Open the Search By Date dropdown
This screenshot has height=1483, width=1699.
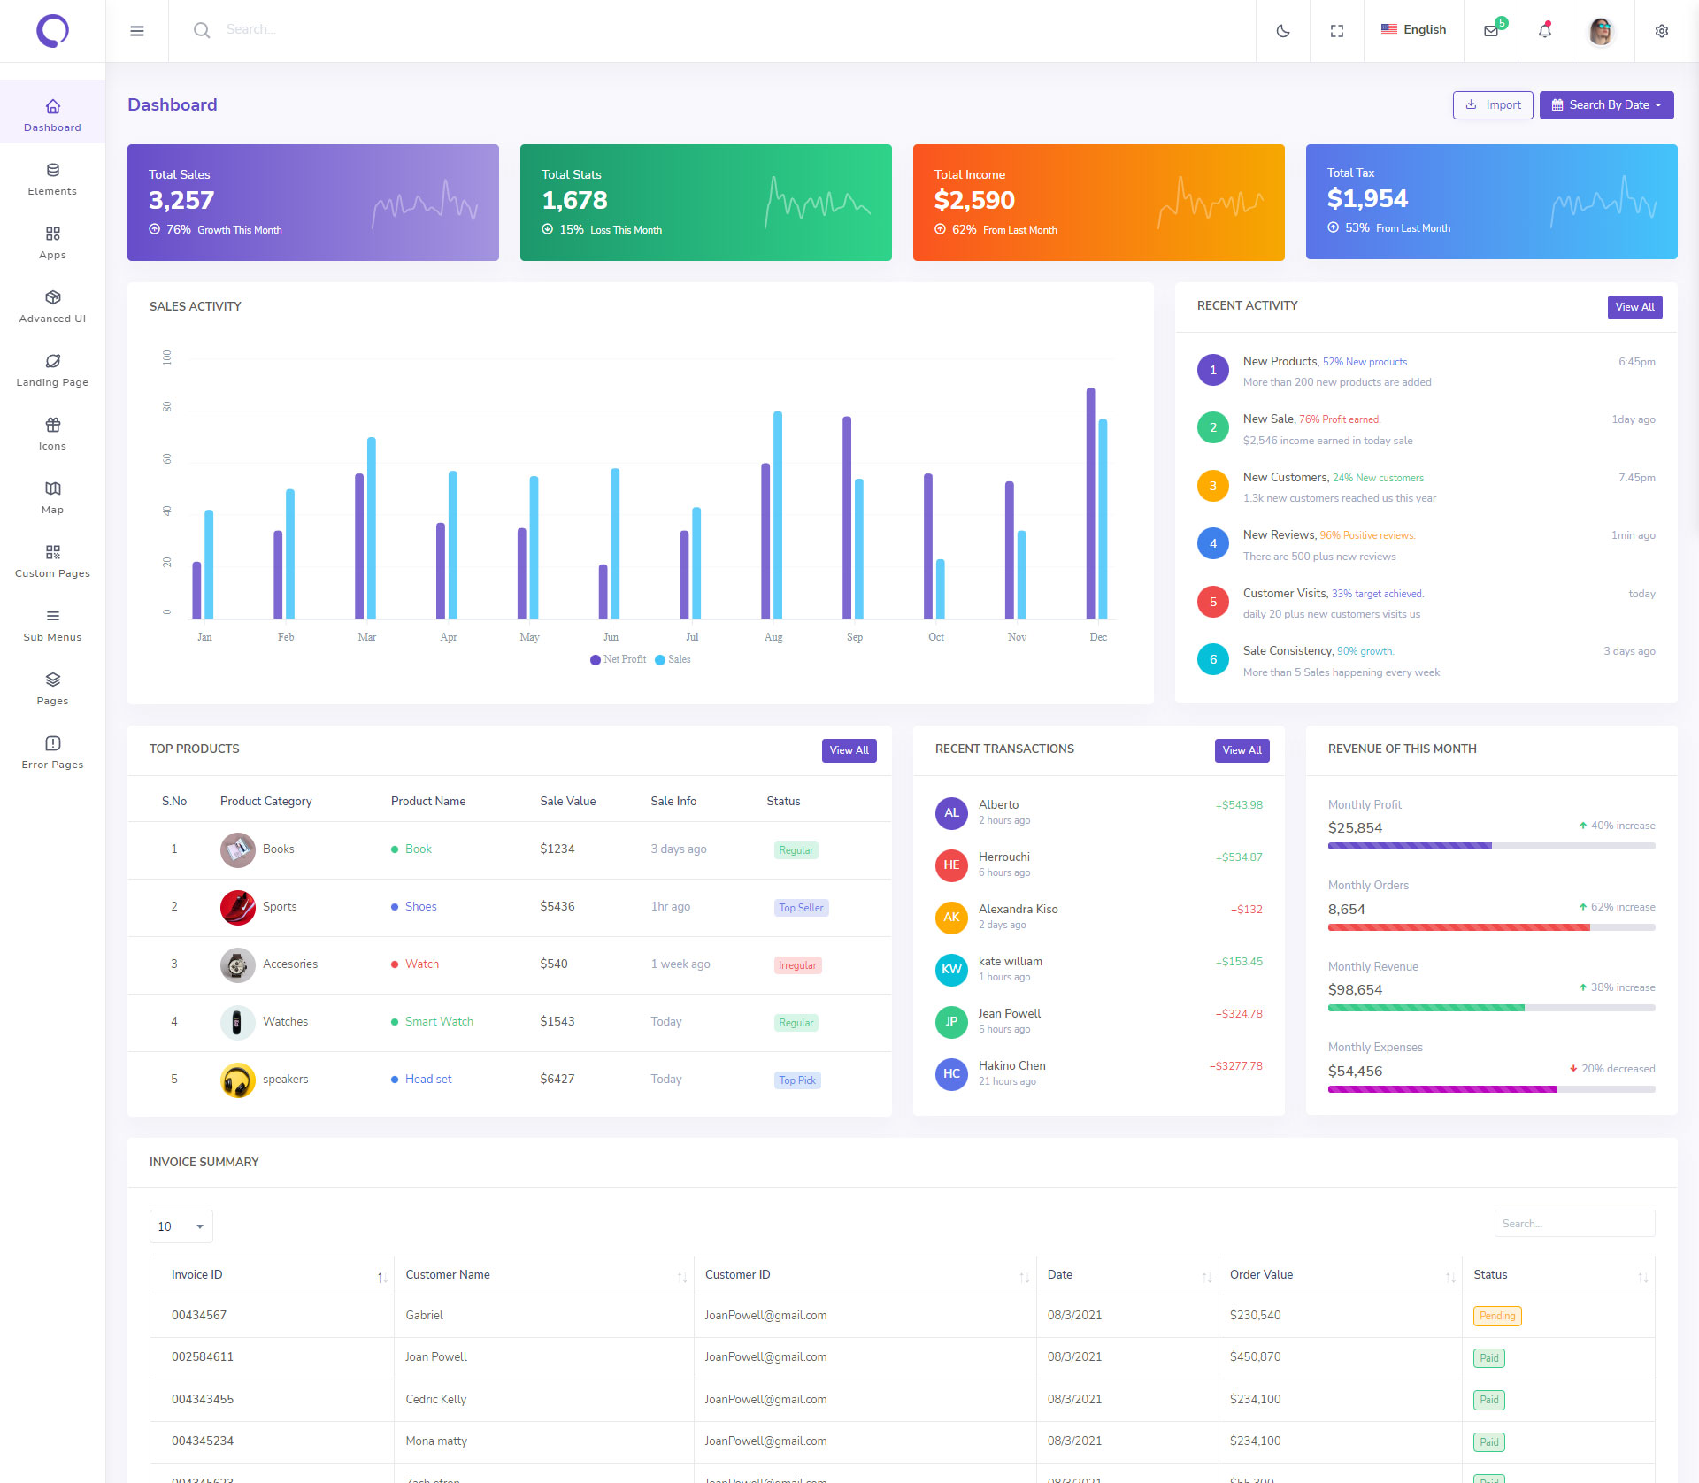pyautogui.click(x=1606, y=105)
